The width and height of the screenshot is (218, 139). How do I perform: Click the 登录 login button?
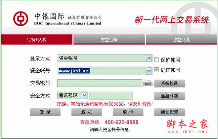point(45,112)
